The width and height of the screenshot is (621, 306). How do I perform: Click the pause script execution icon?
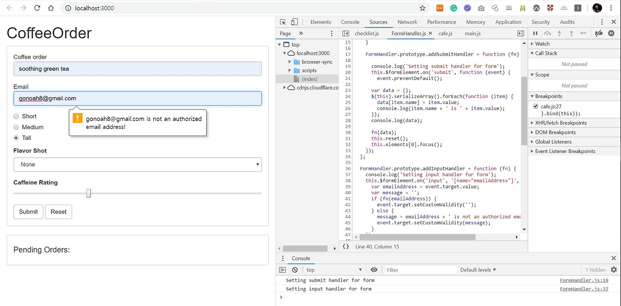tap(535, 33)
